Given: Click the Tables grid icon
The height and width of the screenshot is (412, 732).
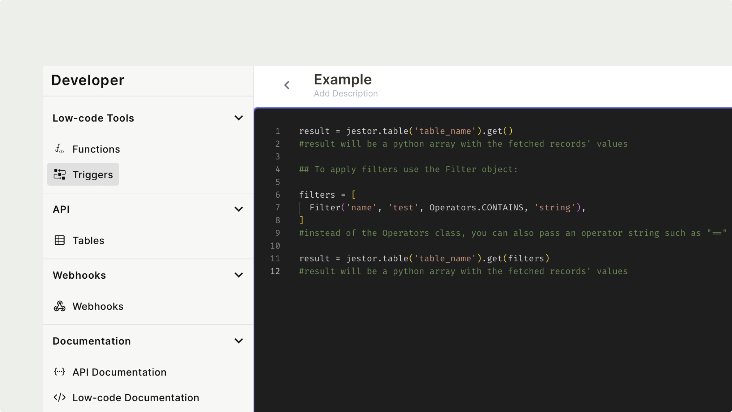Looking at the screenshot, I should pyautogui.click(x=59, y=240).
